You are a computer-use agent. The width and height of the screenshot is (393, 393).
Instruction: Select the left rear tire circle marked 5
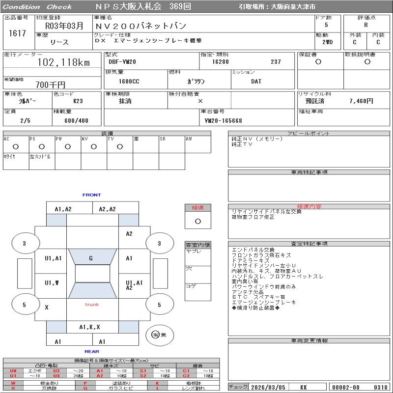tap(24, 305)
